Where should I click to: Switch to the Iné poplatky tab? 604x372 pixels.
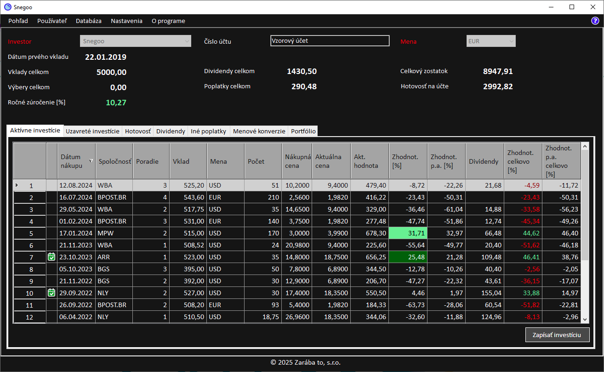pos(209,131)
